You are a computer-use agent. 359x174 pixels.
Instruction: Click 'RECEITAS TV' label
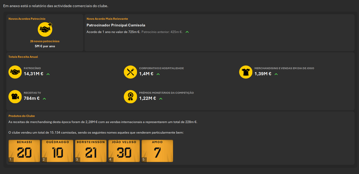[x=32, y=93]
